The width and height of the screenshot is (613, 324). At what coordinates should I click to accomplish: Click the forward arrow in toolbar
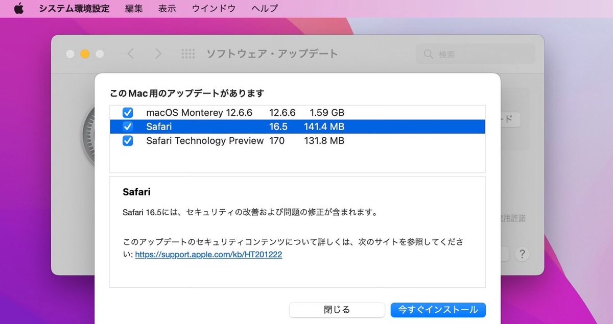click(x=158, y=54)
